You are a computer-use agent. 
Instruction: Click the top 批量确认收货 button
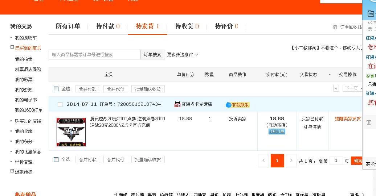coord(148,89)
